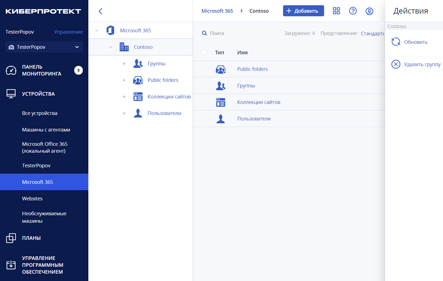Click the back arrow above the tree
This screenshot has width=443, height=281.
point(100,11)
